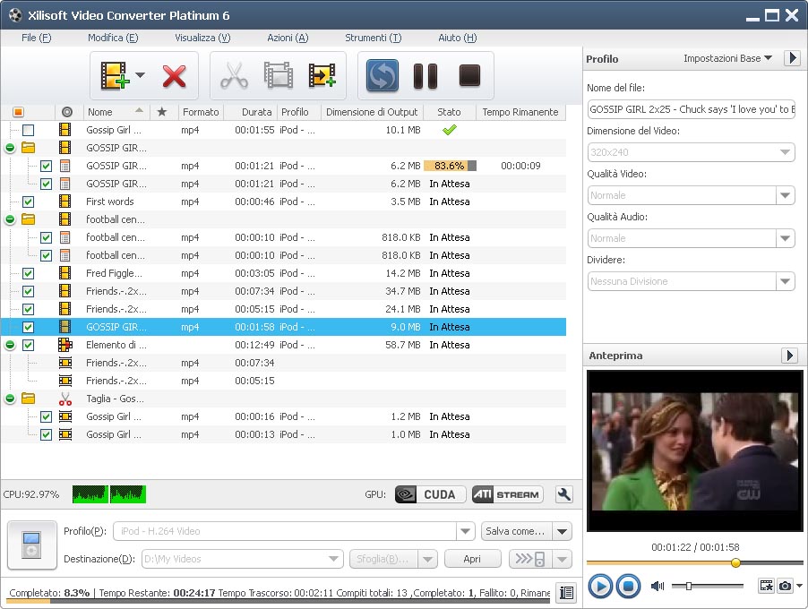Open the log list icon in status bar
808x609 pixels.
pos(566,593)
